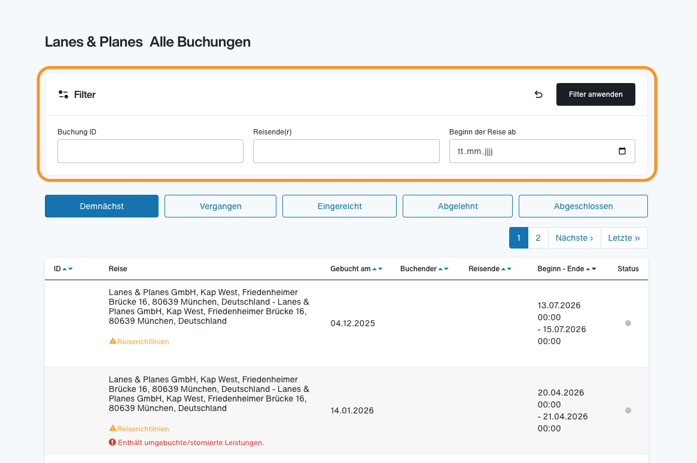Click the Nächste › pagination link
Image resolution: width=697 pixels, height=463 pixels.
click(574, 238)
